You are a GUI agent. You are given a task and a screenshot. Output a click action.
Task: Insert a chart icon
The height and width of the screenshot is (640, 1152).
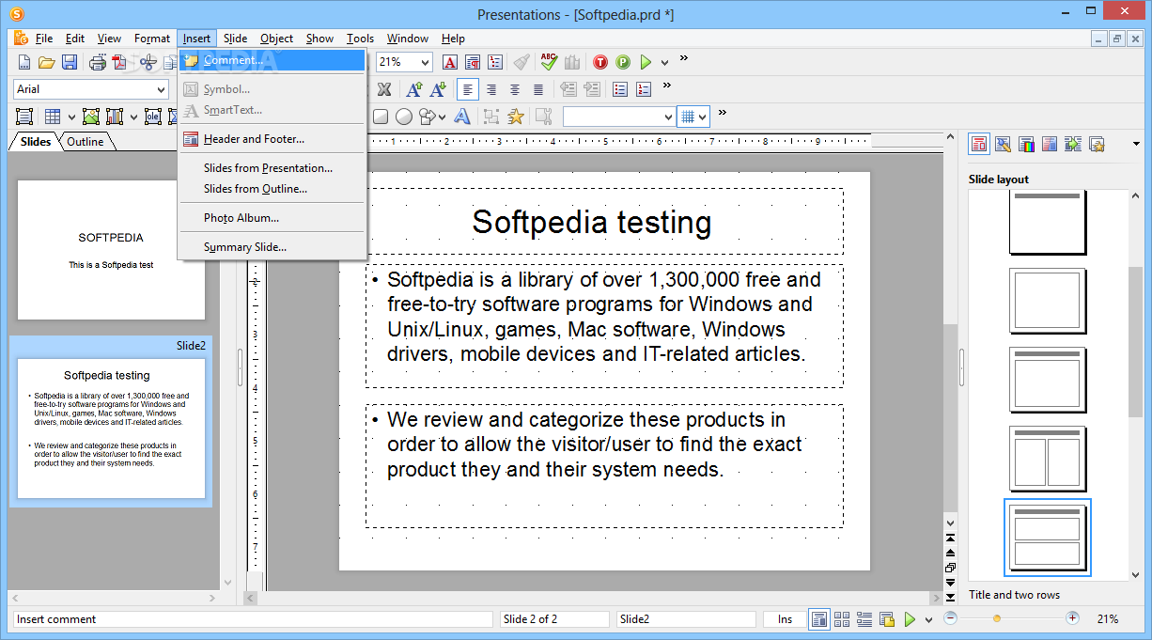[115, 117]
